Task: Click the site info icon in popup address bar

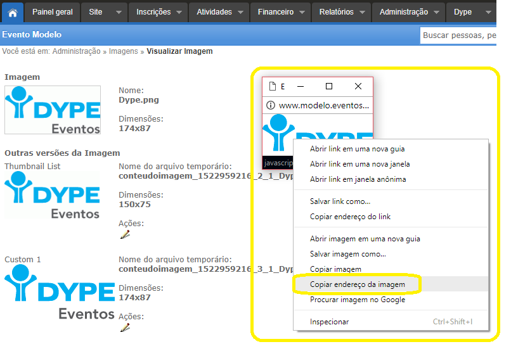Action: point(271,105)
